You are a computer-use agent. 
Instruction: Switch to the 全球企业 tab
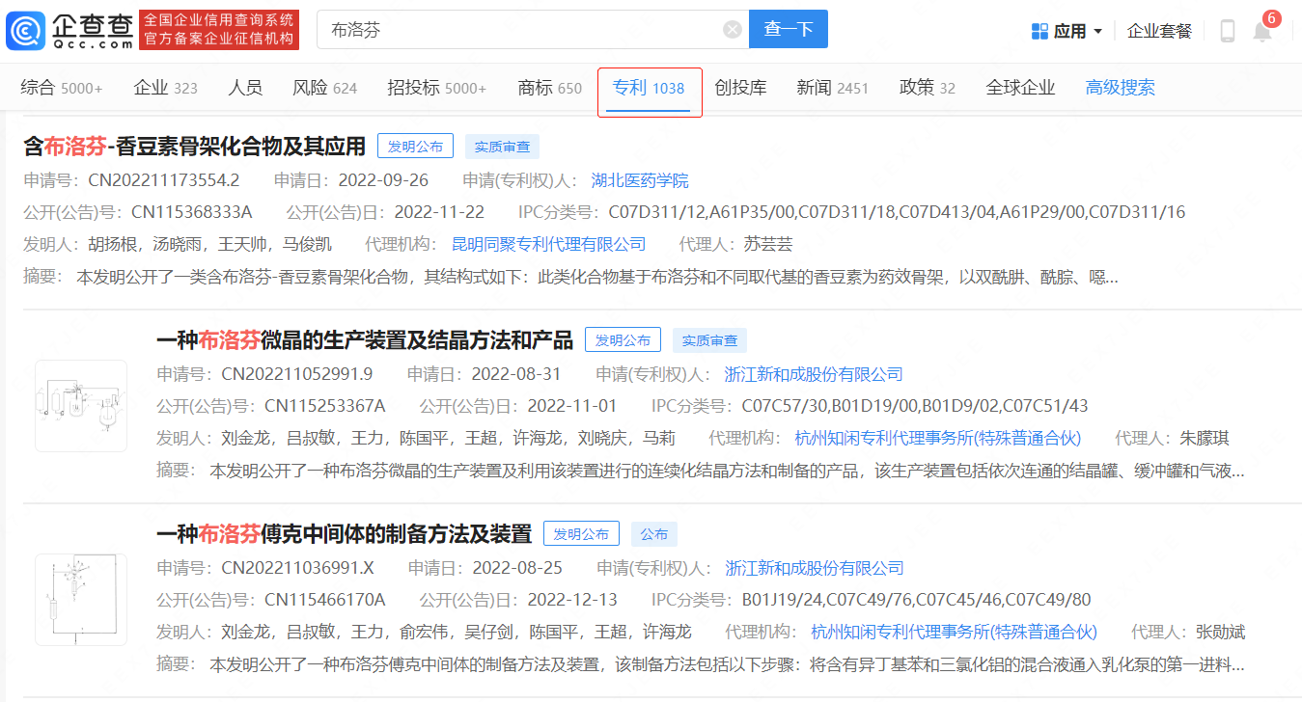tap(1020, 88)
